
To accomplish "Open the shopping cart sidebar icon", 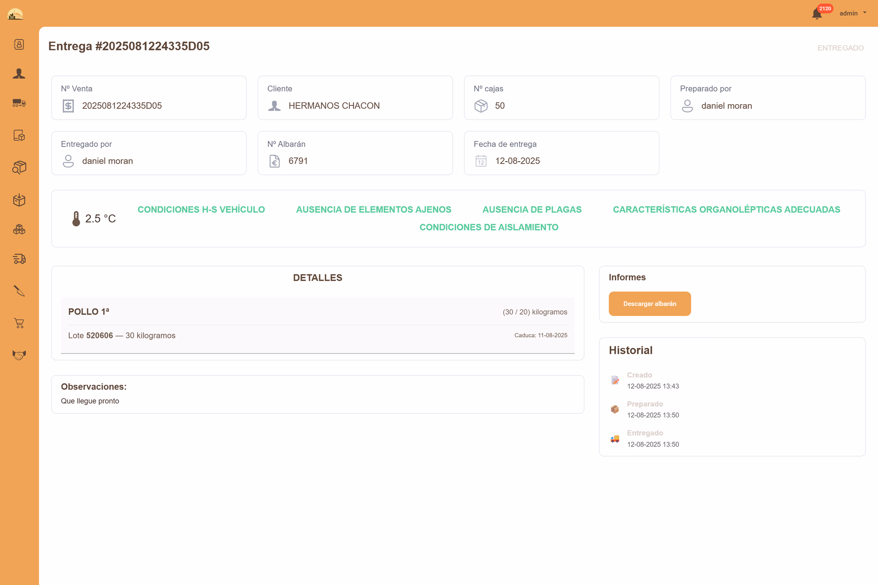I will click(x=19, y=323).
